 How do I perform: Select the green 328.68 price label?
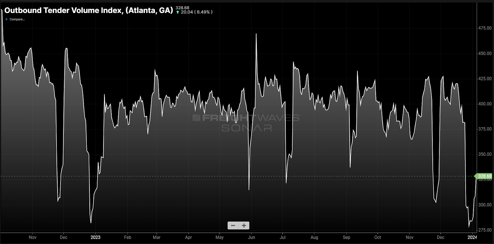(x=484, y=176)
